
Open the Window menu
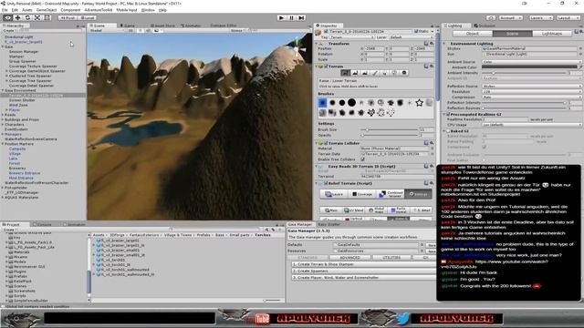(x=148, y=10)
